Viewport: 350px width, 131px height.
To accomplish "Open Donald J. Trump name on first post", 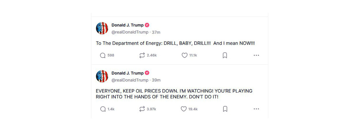I will (x=127, y=25).
